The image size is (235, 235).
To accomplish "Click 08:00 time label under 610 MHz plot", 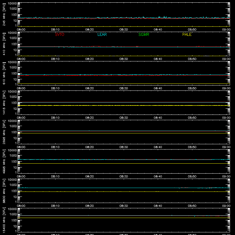I will click(21, 88).
